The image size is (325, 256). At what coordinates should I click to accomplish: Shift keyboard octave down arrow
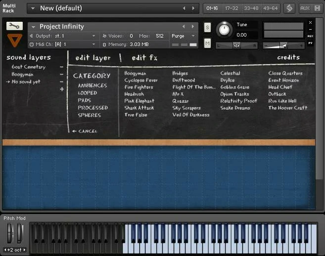[5, 250]
